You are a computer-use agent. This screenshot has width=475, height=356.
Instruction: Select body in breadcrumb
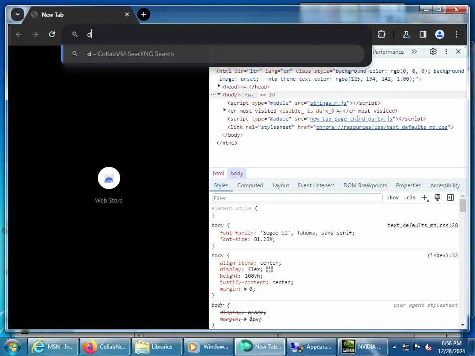click(x=237, y=173)
